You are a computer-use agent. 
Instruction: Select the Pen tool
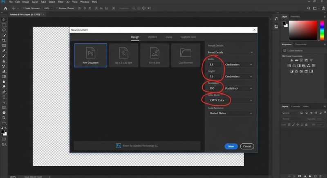tap(4, 92)
